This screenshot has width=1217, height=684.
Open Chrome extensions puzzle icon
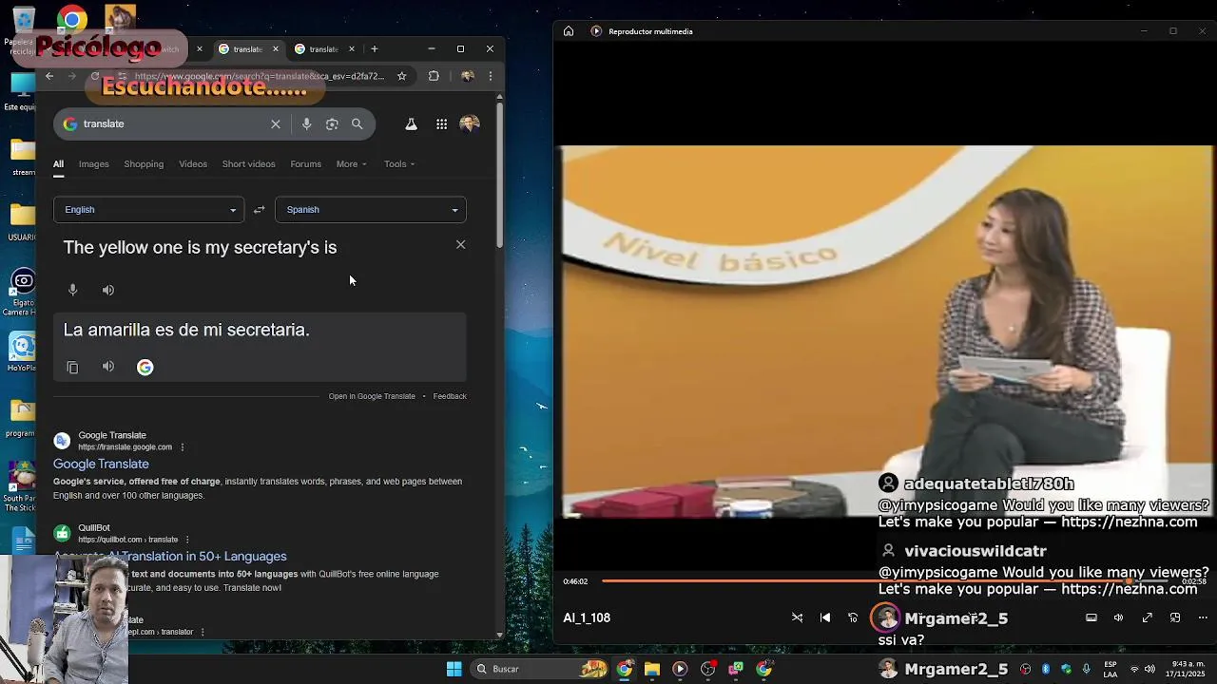(x=434, y=76)
